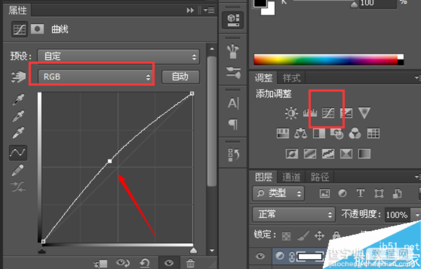421x269 pixels.
Task: Switch to the 路径 tab
Action: [319, 177]
